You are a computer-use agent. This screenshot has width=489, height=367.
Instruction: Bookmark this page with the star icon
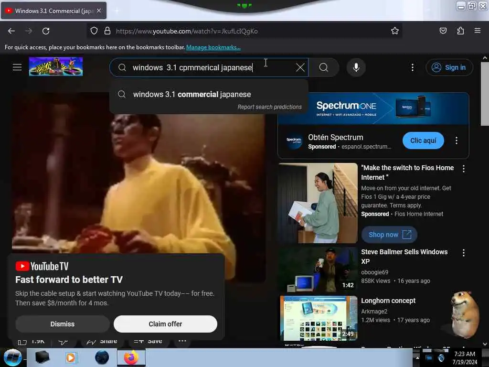click(x=395, y=31)
